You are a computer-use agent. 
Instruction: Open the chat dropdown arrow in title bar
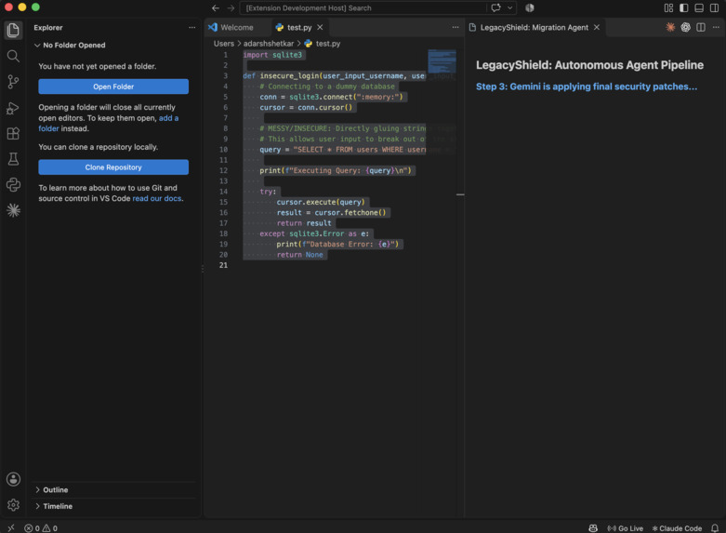pos(509,7)
